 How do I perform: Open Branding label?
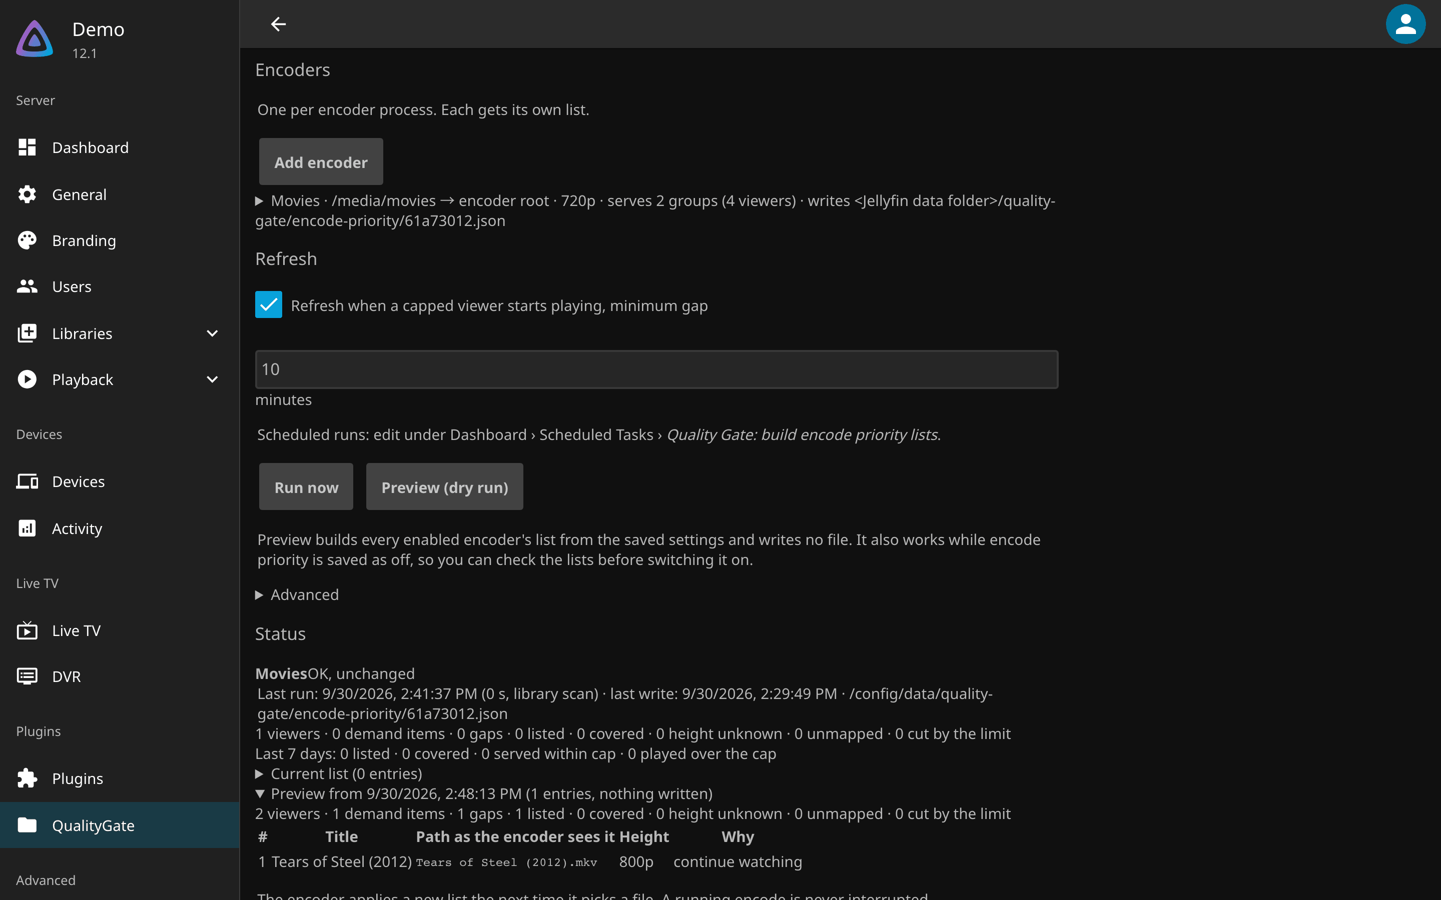pos(84,240)
